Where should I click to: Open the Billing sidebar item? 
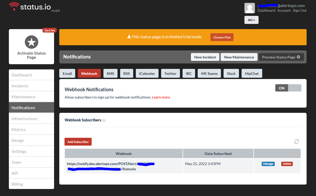pyautogui.click(x=17, y=184)
